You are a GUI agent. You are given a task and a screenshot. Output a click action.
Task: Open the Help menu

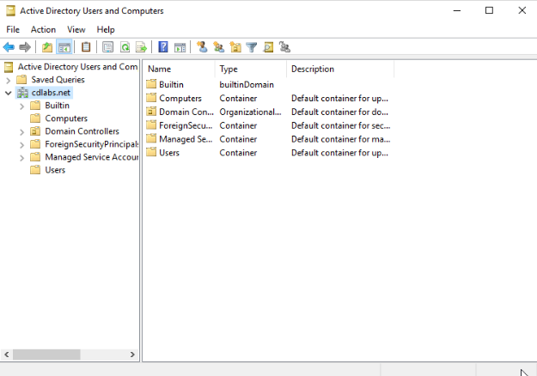coord(106,30)
